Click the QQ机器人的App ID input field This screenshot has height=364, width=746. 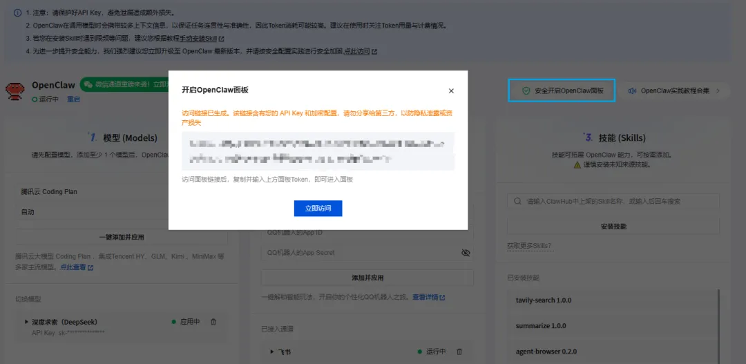pyautogui.click(x=367, y=233)
